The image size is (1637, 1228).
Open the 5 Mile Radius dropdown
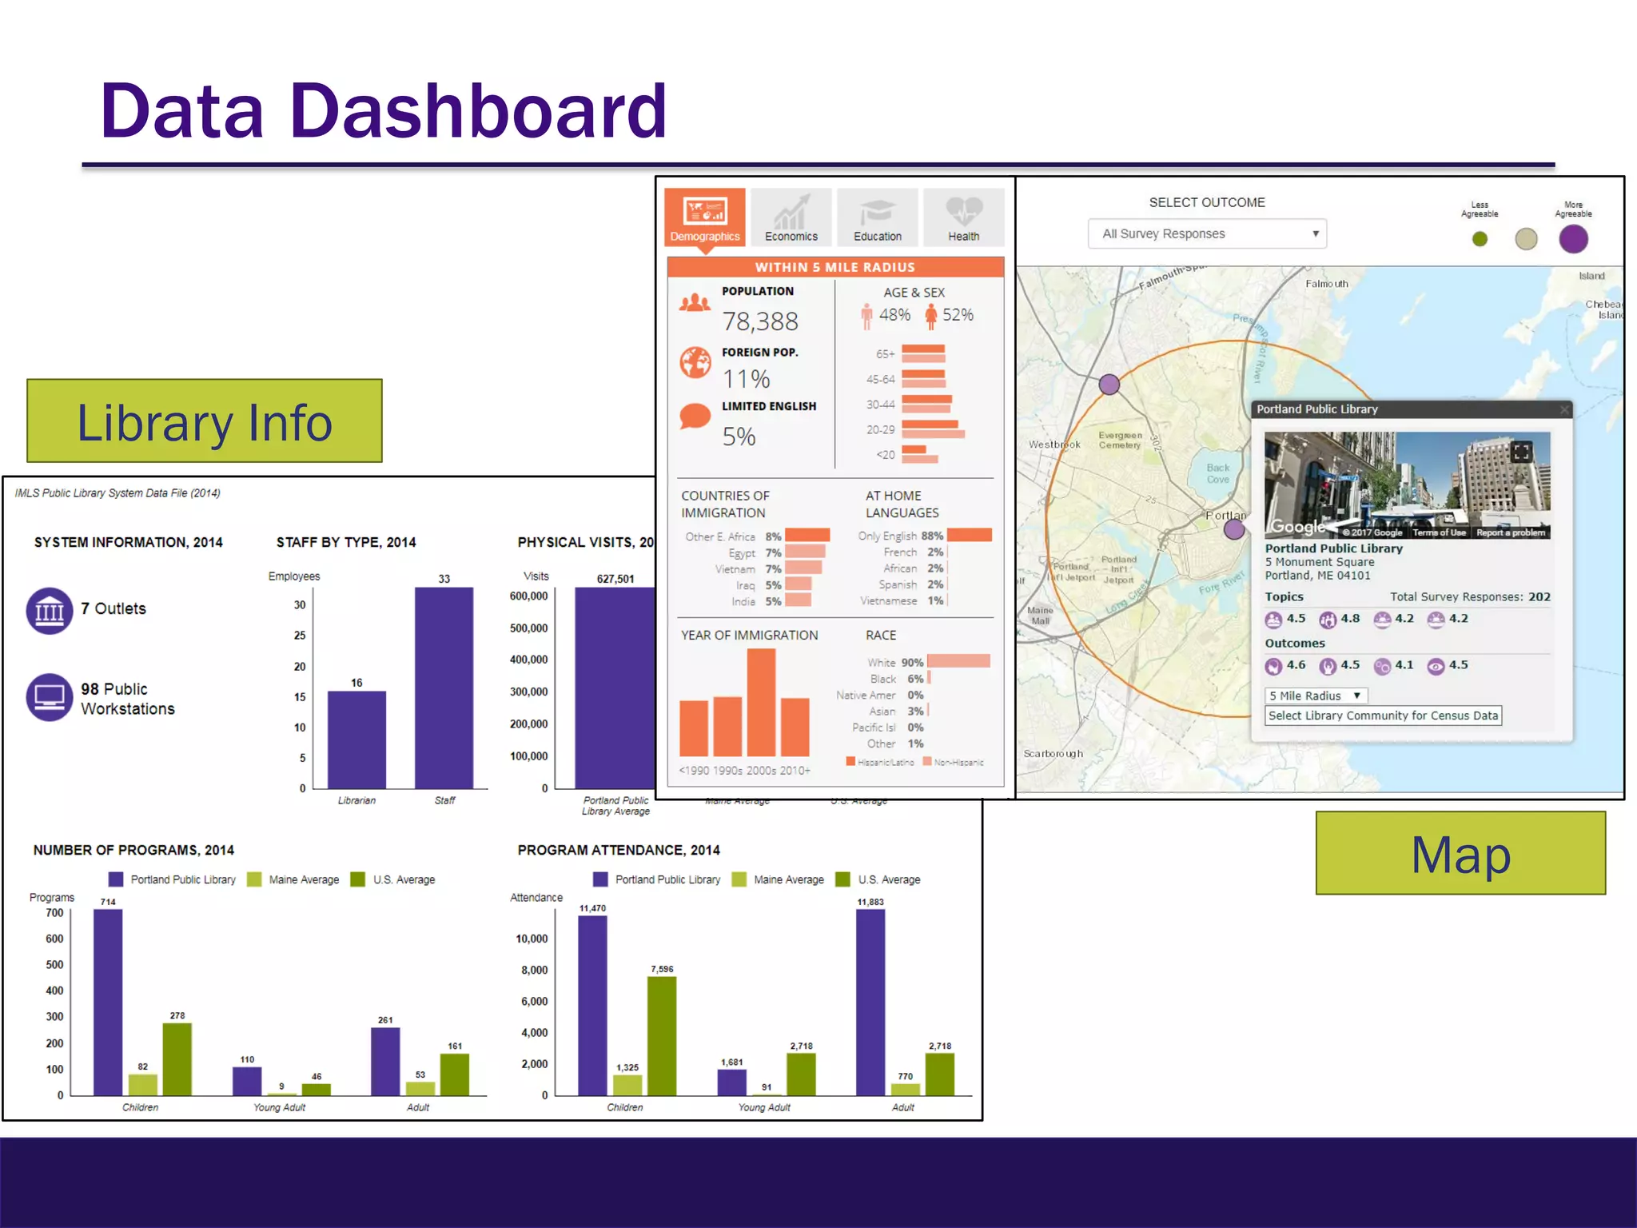point(1316,696)
